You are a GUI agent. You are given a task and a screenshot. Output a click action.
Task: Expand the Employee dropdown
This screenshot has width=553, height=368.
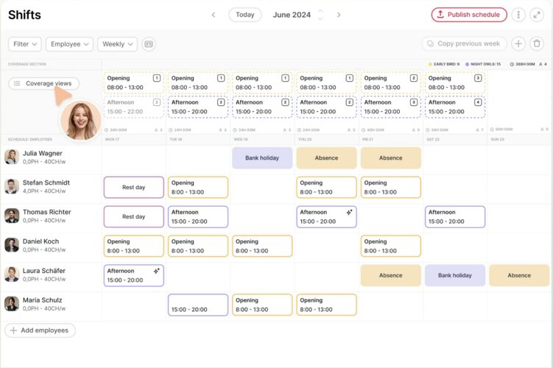coord(69,44)
